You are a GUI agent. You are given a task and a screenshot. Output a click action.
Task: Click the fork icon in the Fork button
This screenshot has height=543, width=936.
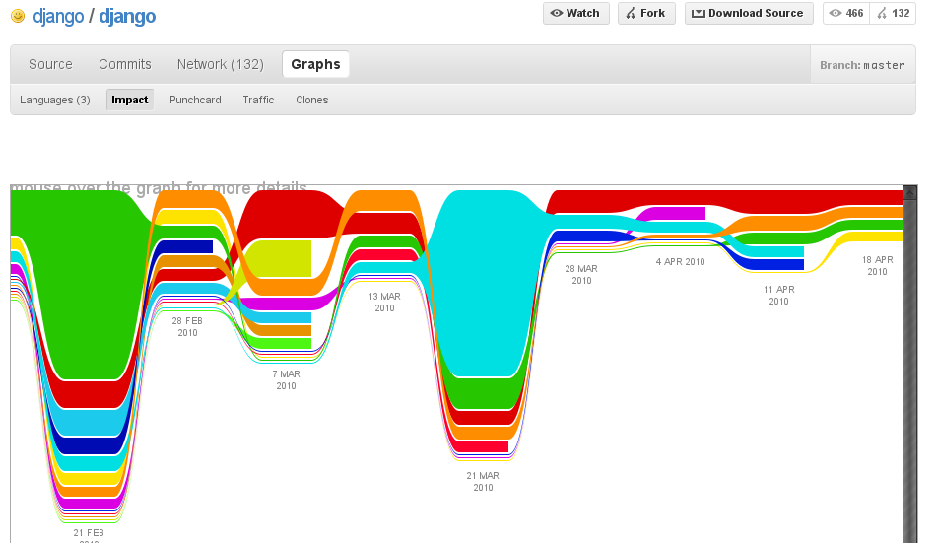(631, 13)
